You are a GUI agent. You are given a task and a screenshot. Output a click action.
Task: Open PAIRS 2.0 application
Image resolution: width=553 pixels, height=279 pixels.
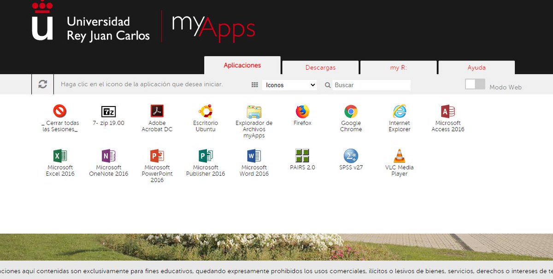tap(302, 155)
